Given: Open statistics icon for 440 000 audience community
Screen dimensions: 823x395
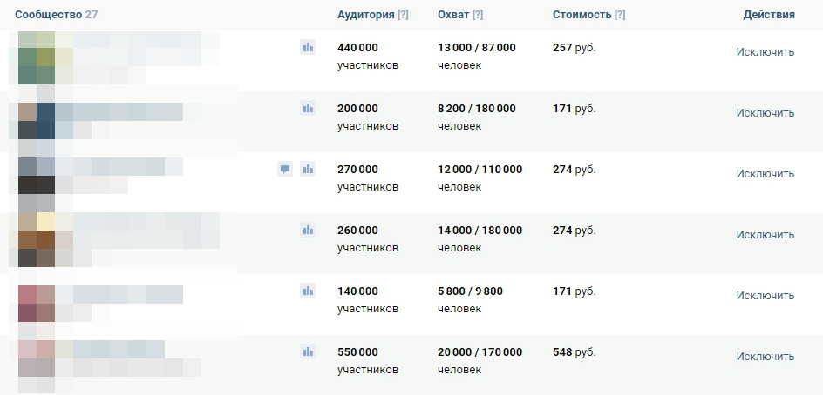Looking at the screenshot, I should (307, 47).
